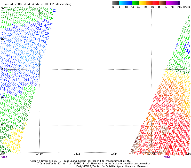Click the purple 45-50 knots color segment
This screenshot has height=168, width=191.
click(x=176, y=3)
